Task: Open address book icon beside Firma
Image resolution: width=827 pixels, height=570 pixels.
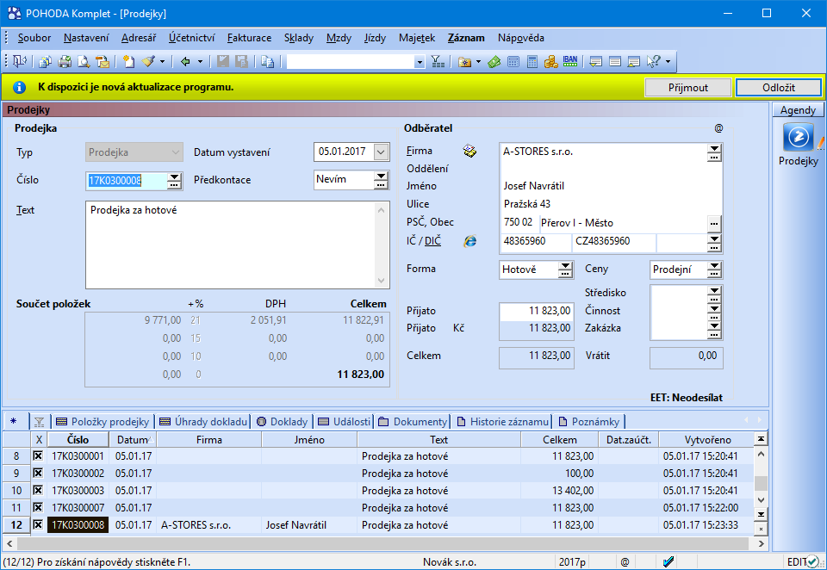Action: pyautogui.click(x=469, y=152)
